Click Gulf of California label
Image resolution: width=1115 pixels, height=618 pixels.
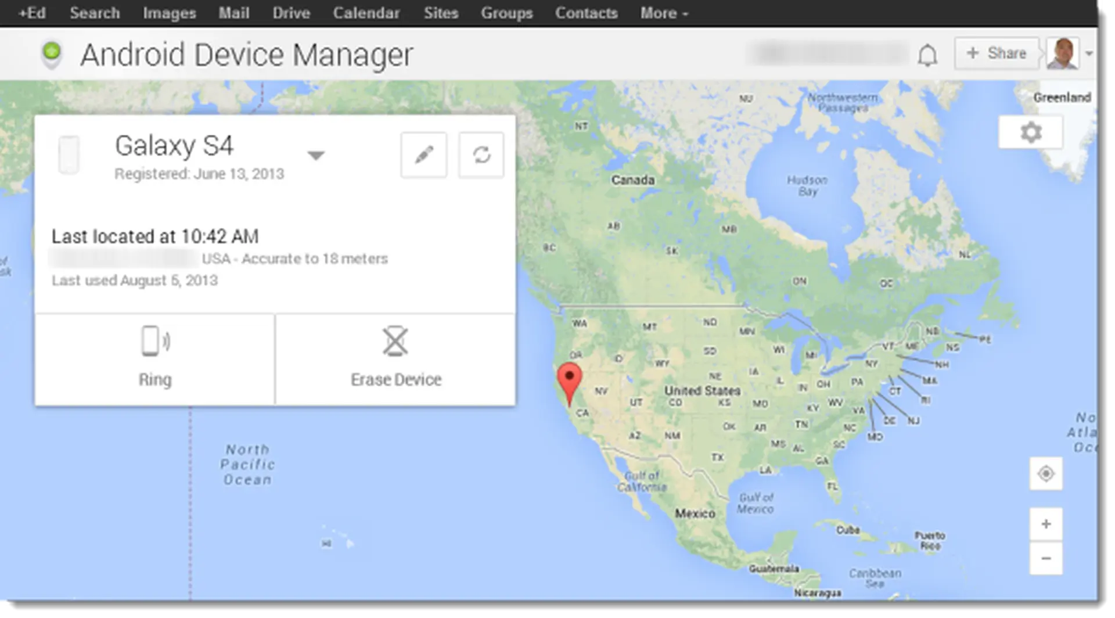[x=642, y=482]
